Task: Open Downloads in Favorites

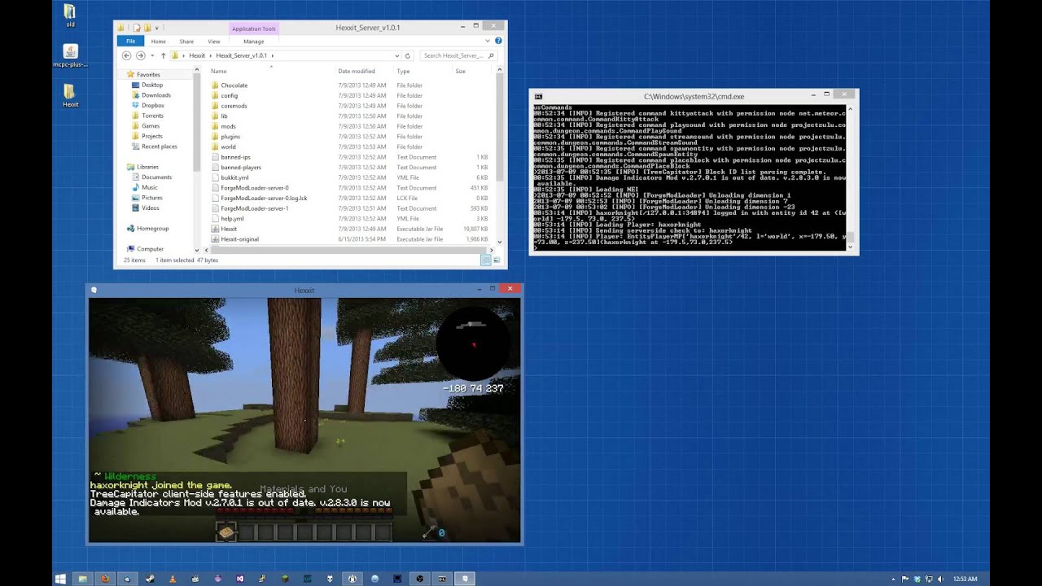Action: [156, 95]
